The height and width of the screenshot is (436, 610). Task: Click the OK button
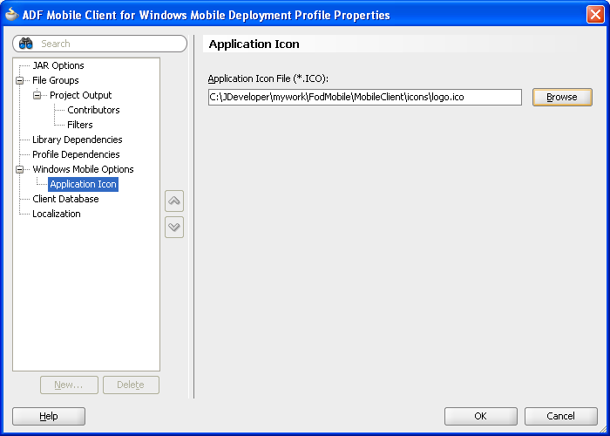[481, 416]
